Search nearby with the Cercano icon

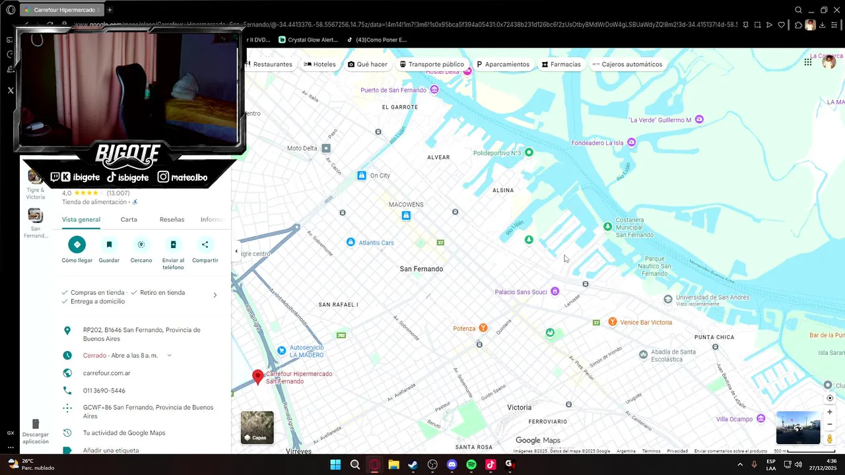pos(141,244)
